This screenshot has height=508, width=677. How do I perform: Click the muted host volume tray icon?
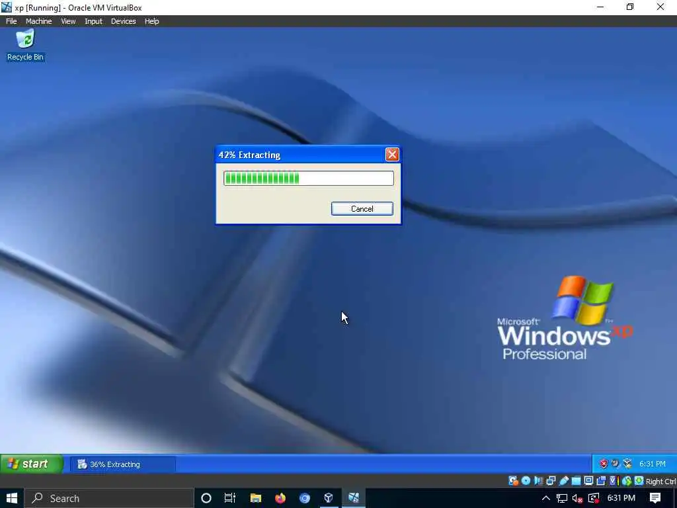[x=578, y=498]
